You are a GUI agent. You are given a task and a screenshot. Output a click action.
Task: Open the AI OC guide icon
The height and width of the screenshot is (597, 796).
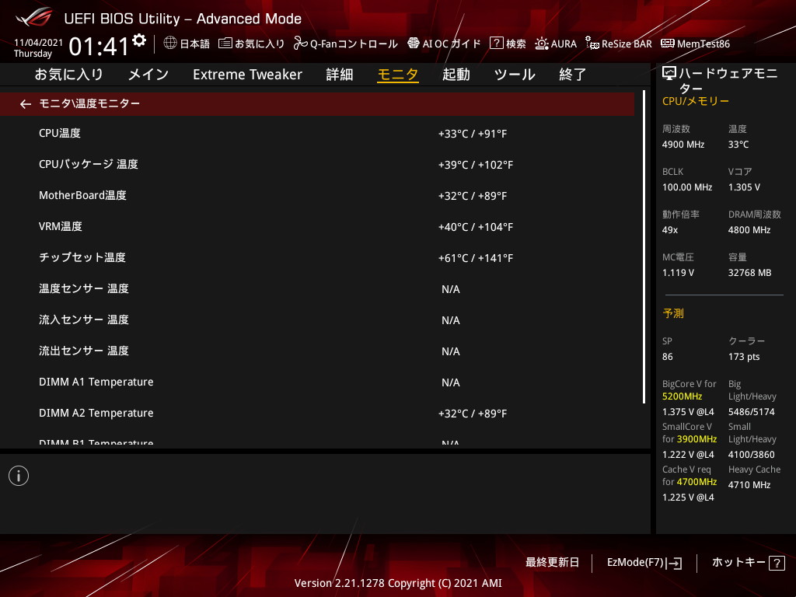click(x=414, y=44)
